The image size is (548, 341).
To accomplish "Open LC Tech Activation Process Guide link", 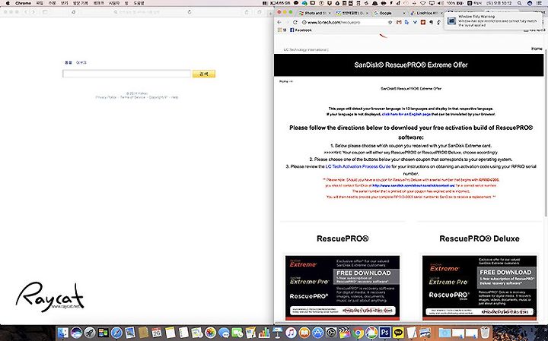I will pos(358,166).
